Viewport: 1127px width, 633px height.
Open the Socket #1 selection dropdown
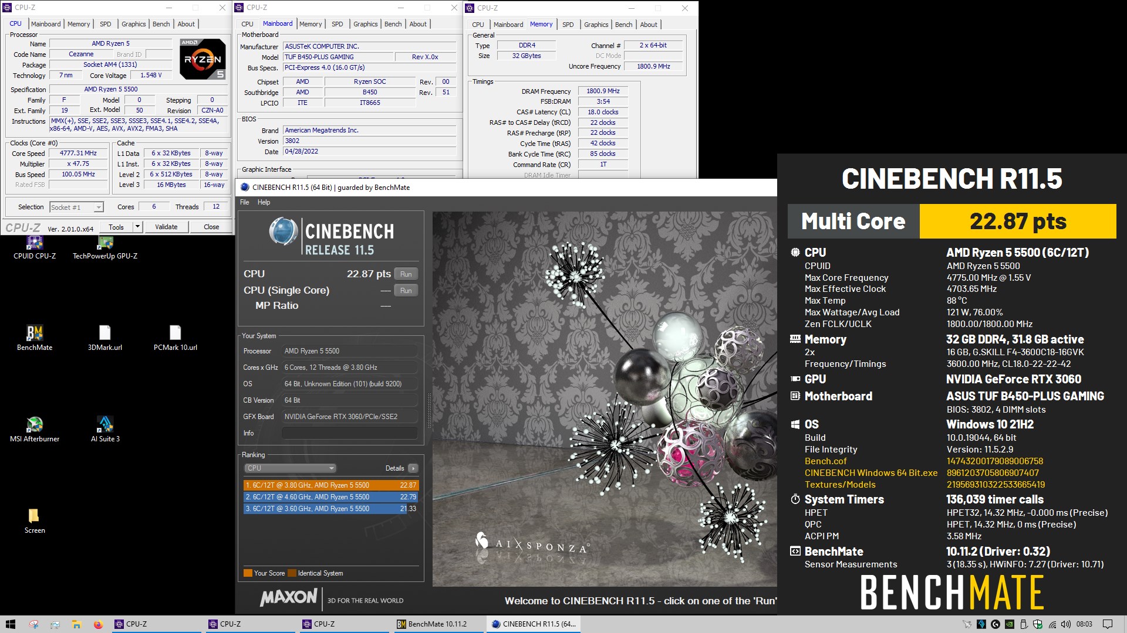click(x=76, y=207)
